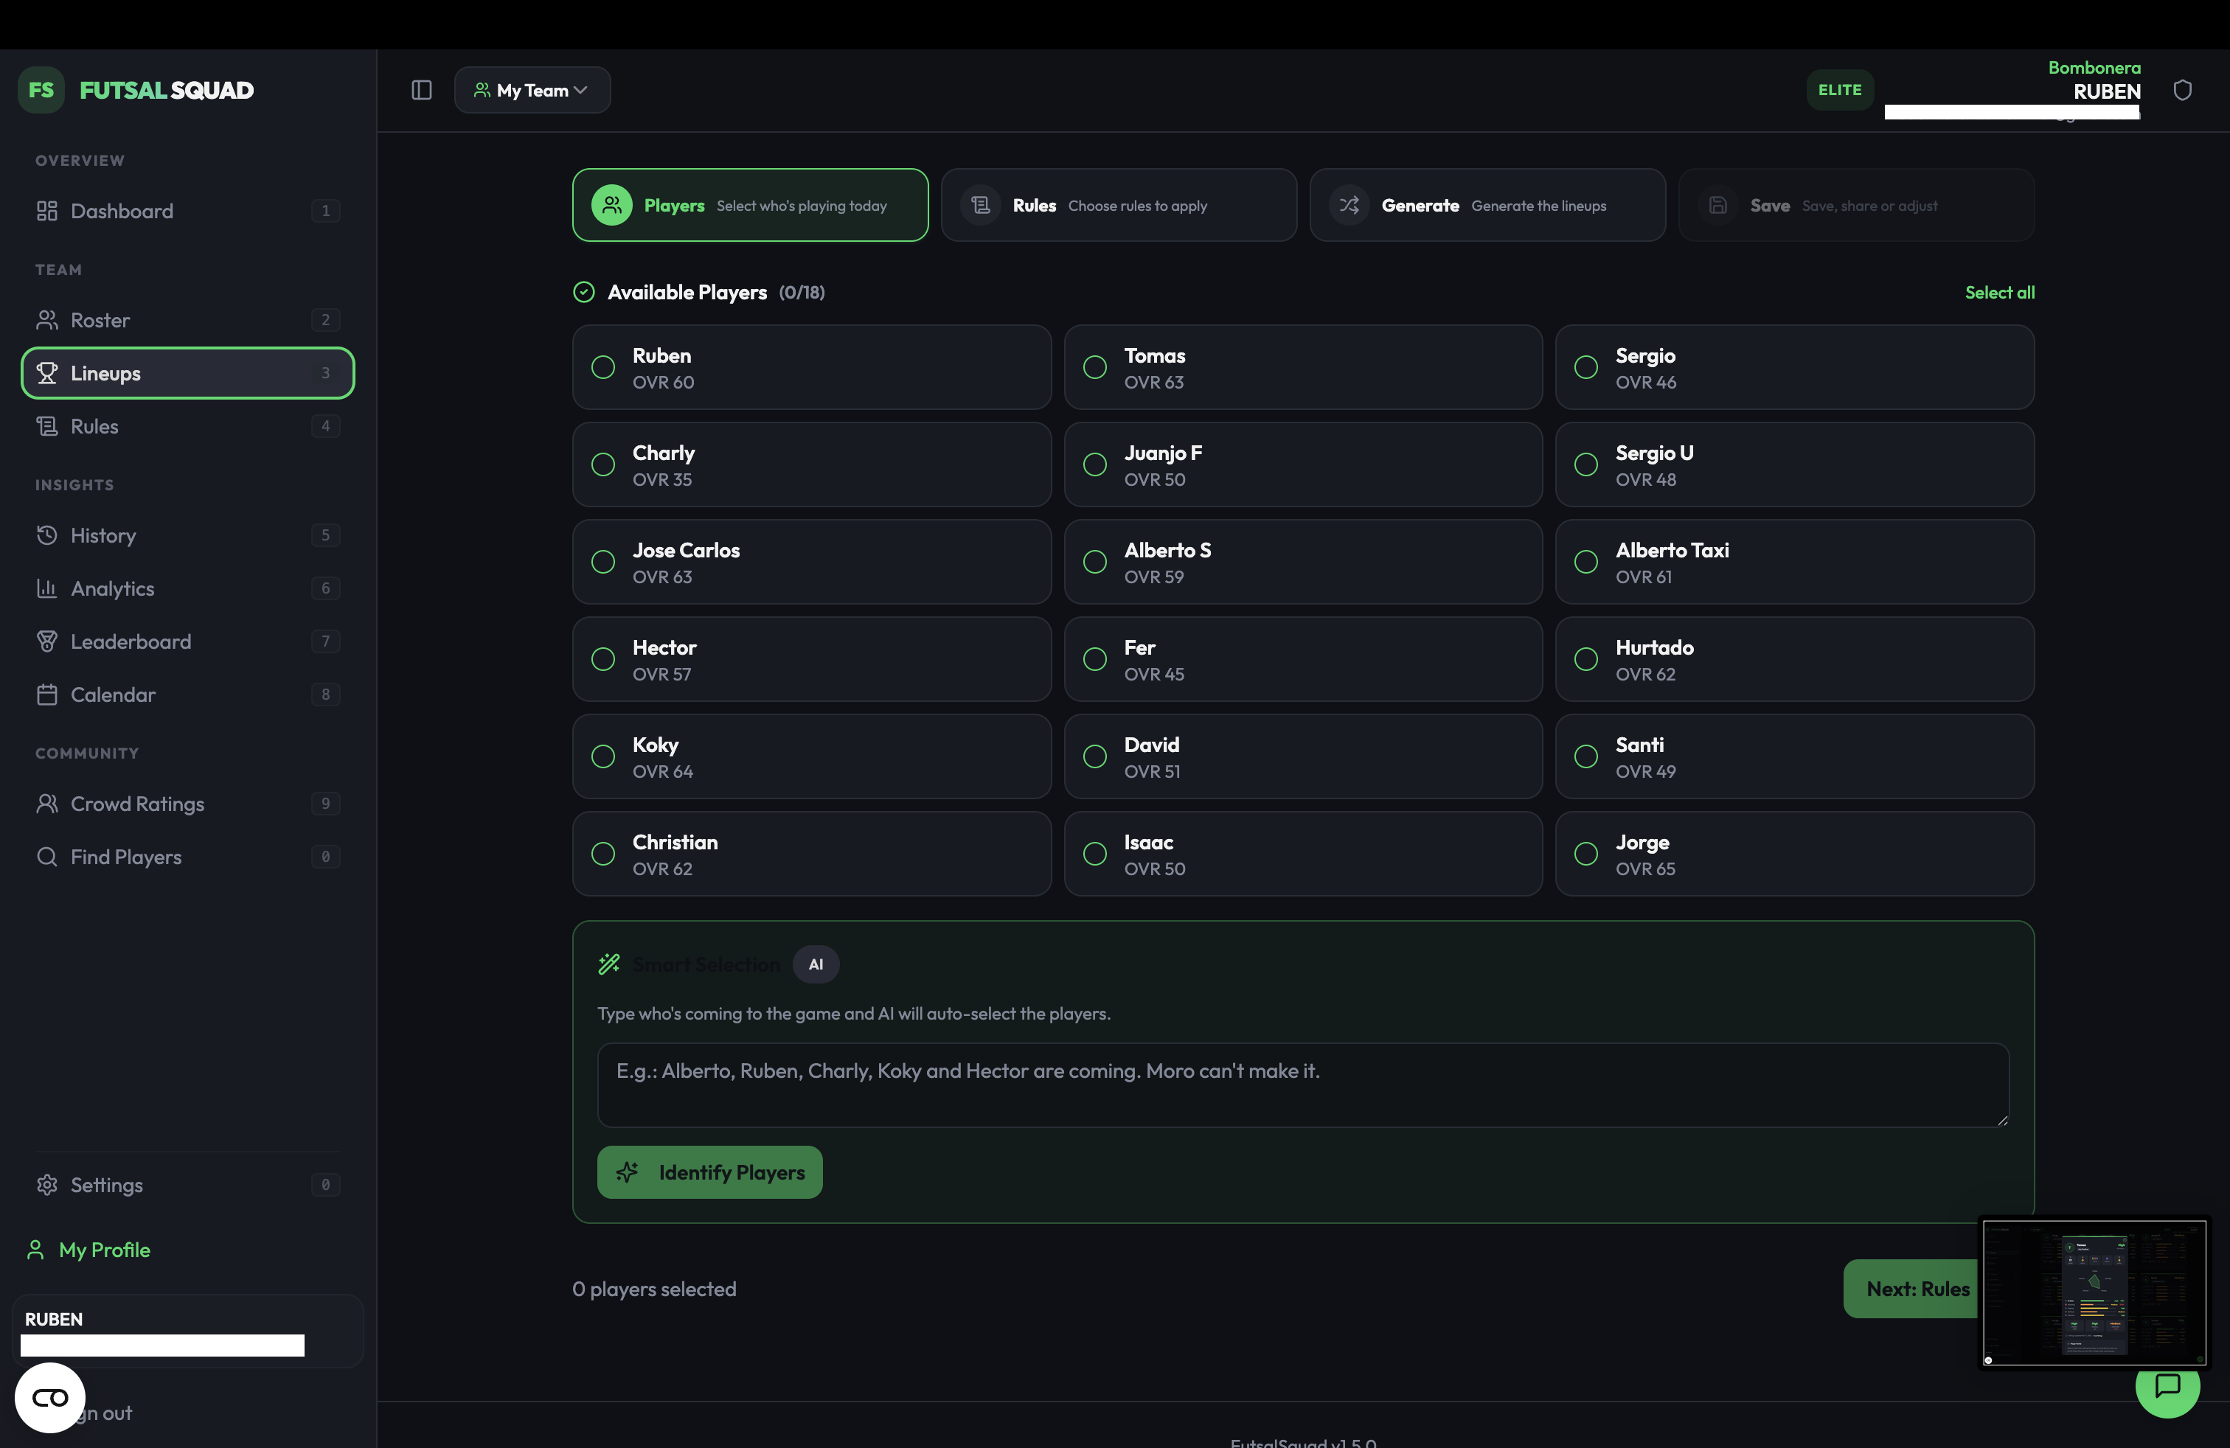Click the shield icon in header
This screenshot has width=2230, height=1448.
pyautogui.click(x=2182, y=90)
